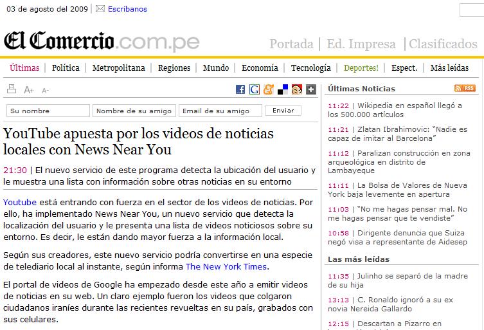Screen dimensions: 484x330
Task: Open Julinho se separó headline
Action: (398, 280)
